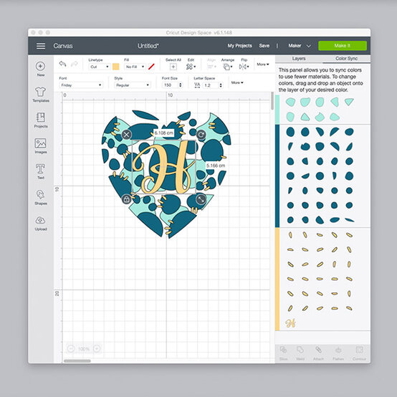Select the yellow color bar in Color Sync

click(x=277, y=279)
